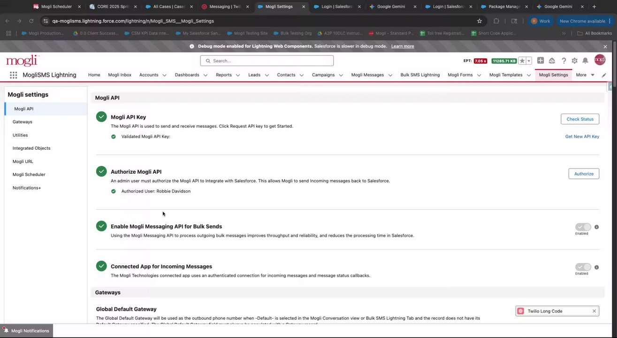Toggle Enable Mogli Messaging API for Bulk Sends
This screenshot has height=338, width=617.
point(583,227)
